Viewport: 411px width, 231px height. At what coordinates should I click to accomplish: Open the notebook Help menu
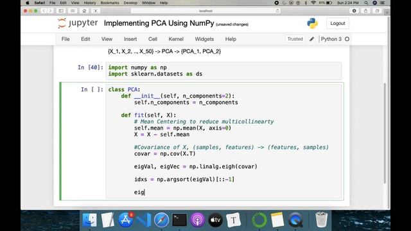pos(231,39)
